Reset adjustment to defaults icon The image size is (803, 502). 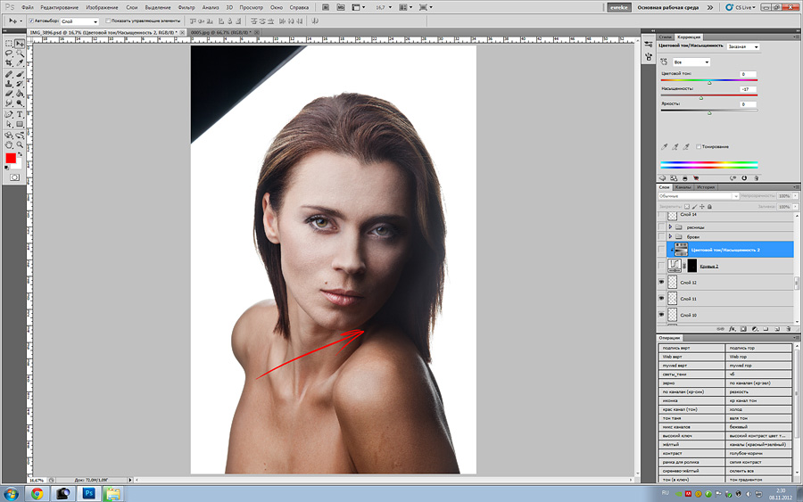point(744,178)
